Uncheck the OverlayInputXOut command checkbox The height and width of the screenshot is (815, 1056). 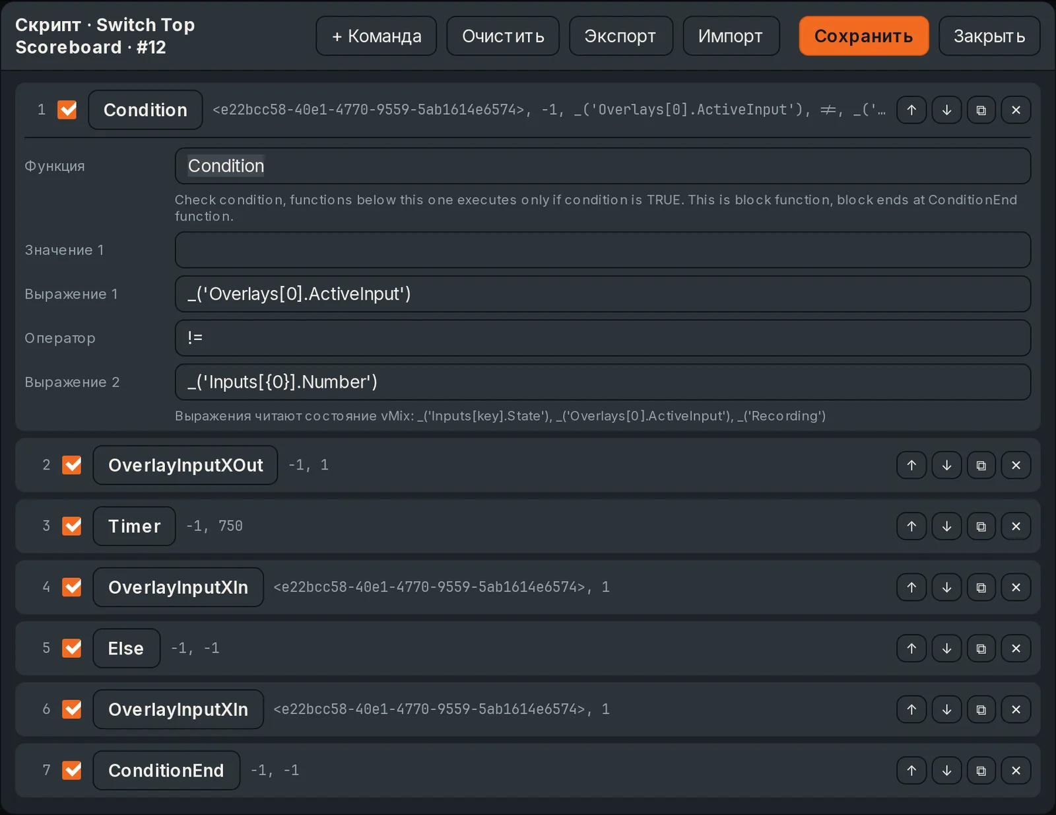point(72,465)
